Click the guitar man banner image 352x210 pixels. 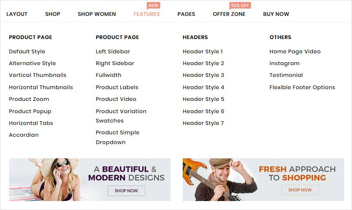263,179
